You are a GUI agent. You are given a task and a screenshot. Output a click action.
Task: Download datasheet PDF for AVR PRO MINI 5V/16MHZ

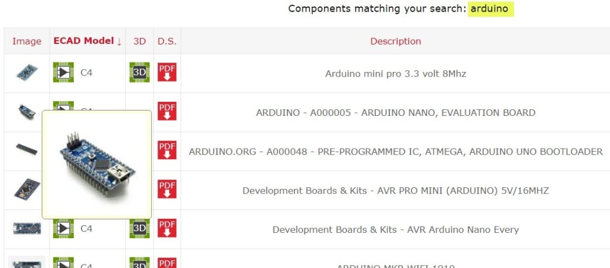pyautogui.click(x=167, y=189)
